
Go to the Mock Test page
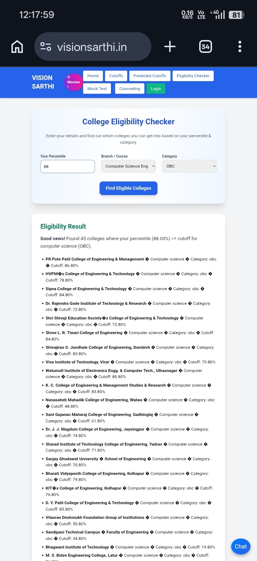pos(97,88)
